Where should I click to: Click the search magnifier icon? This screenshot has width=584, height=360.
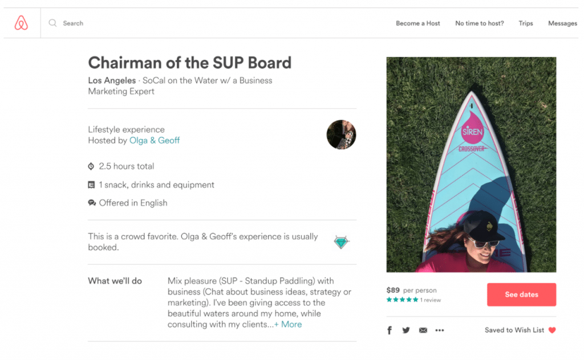(52, 23)
